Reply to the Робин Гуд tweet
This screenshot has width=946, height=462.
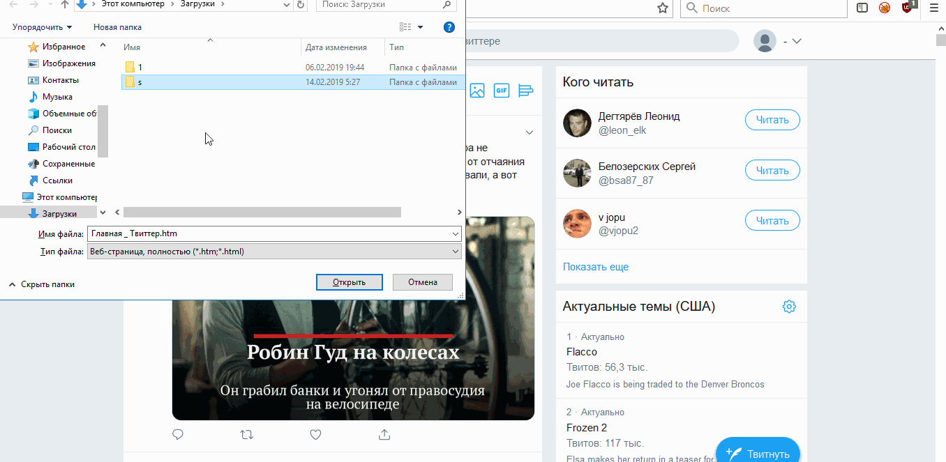point(178,434)
